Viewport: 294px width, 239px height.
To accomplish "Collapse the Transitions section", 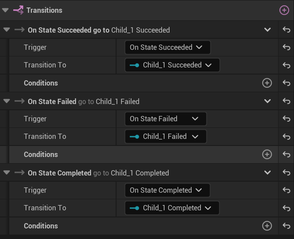I will click(x=5, y=10).
